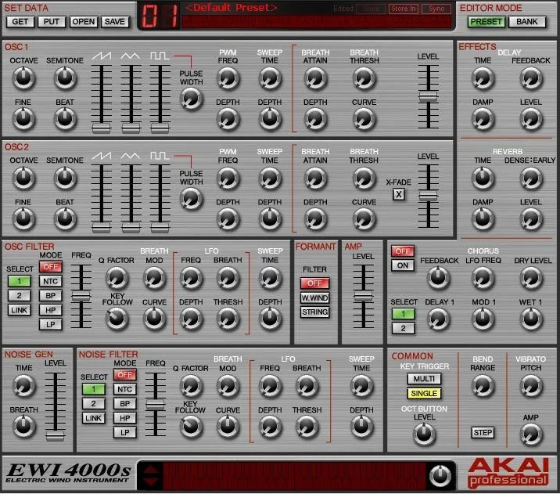The width and height of the screenshot is (560, 494).
Task: Click Noise Gen Level slider handle
Action: coord(55,435)
